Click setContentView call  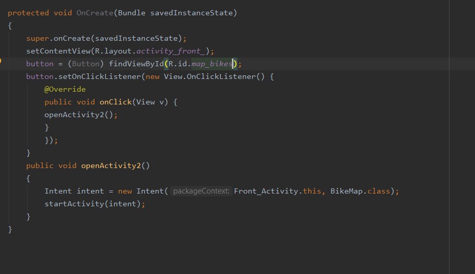[58, 51]
